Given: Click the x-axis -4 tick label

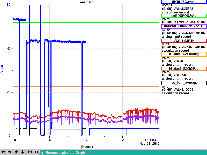Looking at the screenshot, I should [x=86, y=140].
